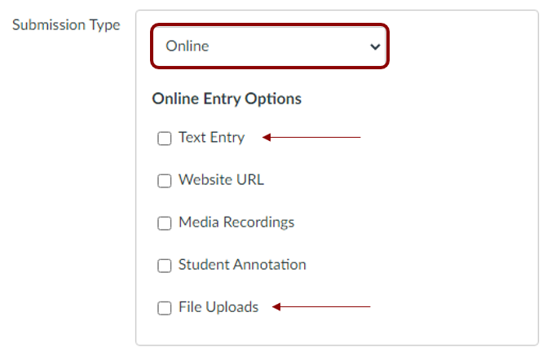Tick the Student Annotation checkbox

[164, 266]
